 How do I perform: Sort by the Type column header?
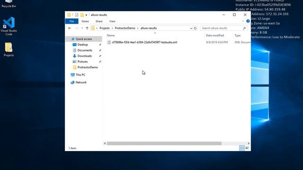click(x=238, y=35)
